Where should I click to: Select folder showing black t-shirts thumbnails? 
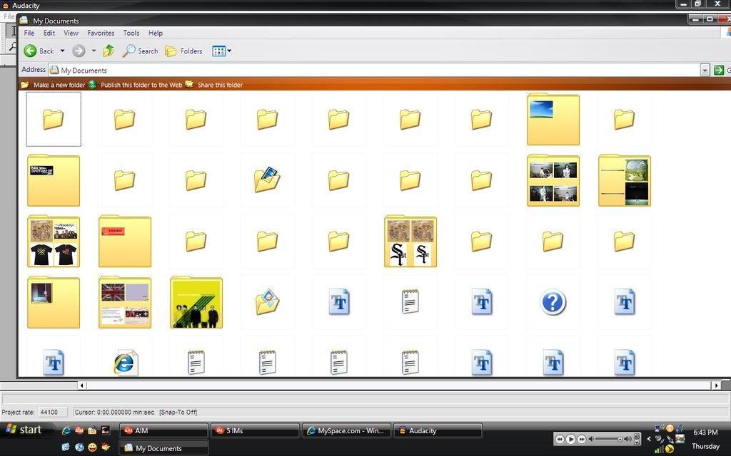point(54,241)
